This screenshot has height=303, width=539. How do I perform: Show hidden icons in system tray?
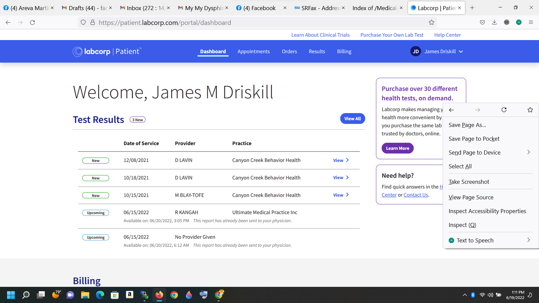coord(465,295)
